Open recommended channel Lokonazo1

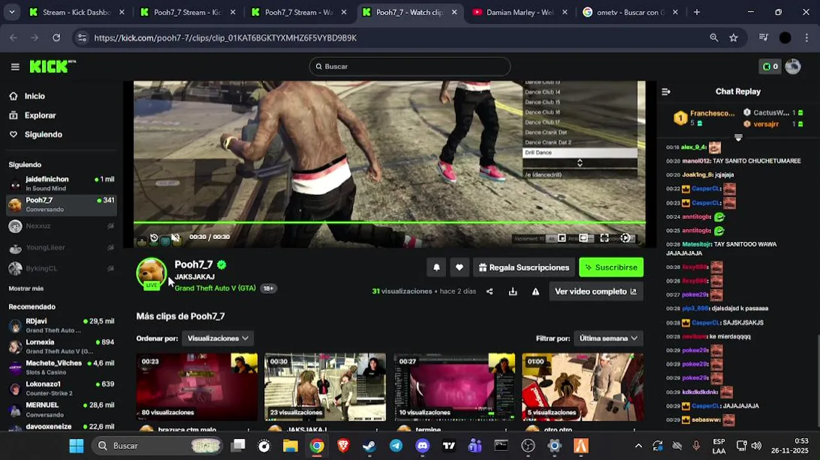61,388
